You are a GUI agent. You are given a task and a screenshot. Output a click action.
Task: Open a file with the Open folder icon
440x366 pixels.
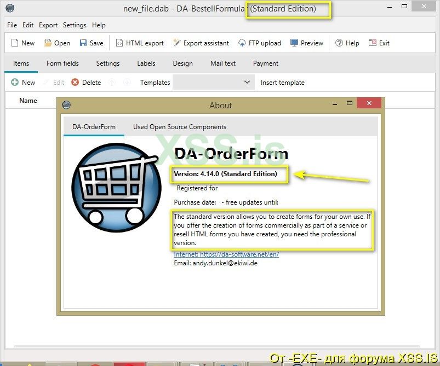click(48, 43)
